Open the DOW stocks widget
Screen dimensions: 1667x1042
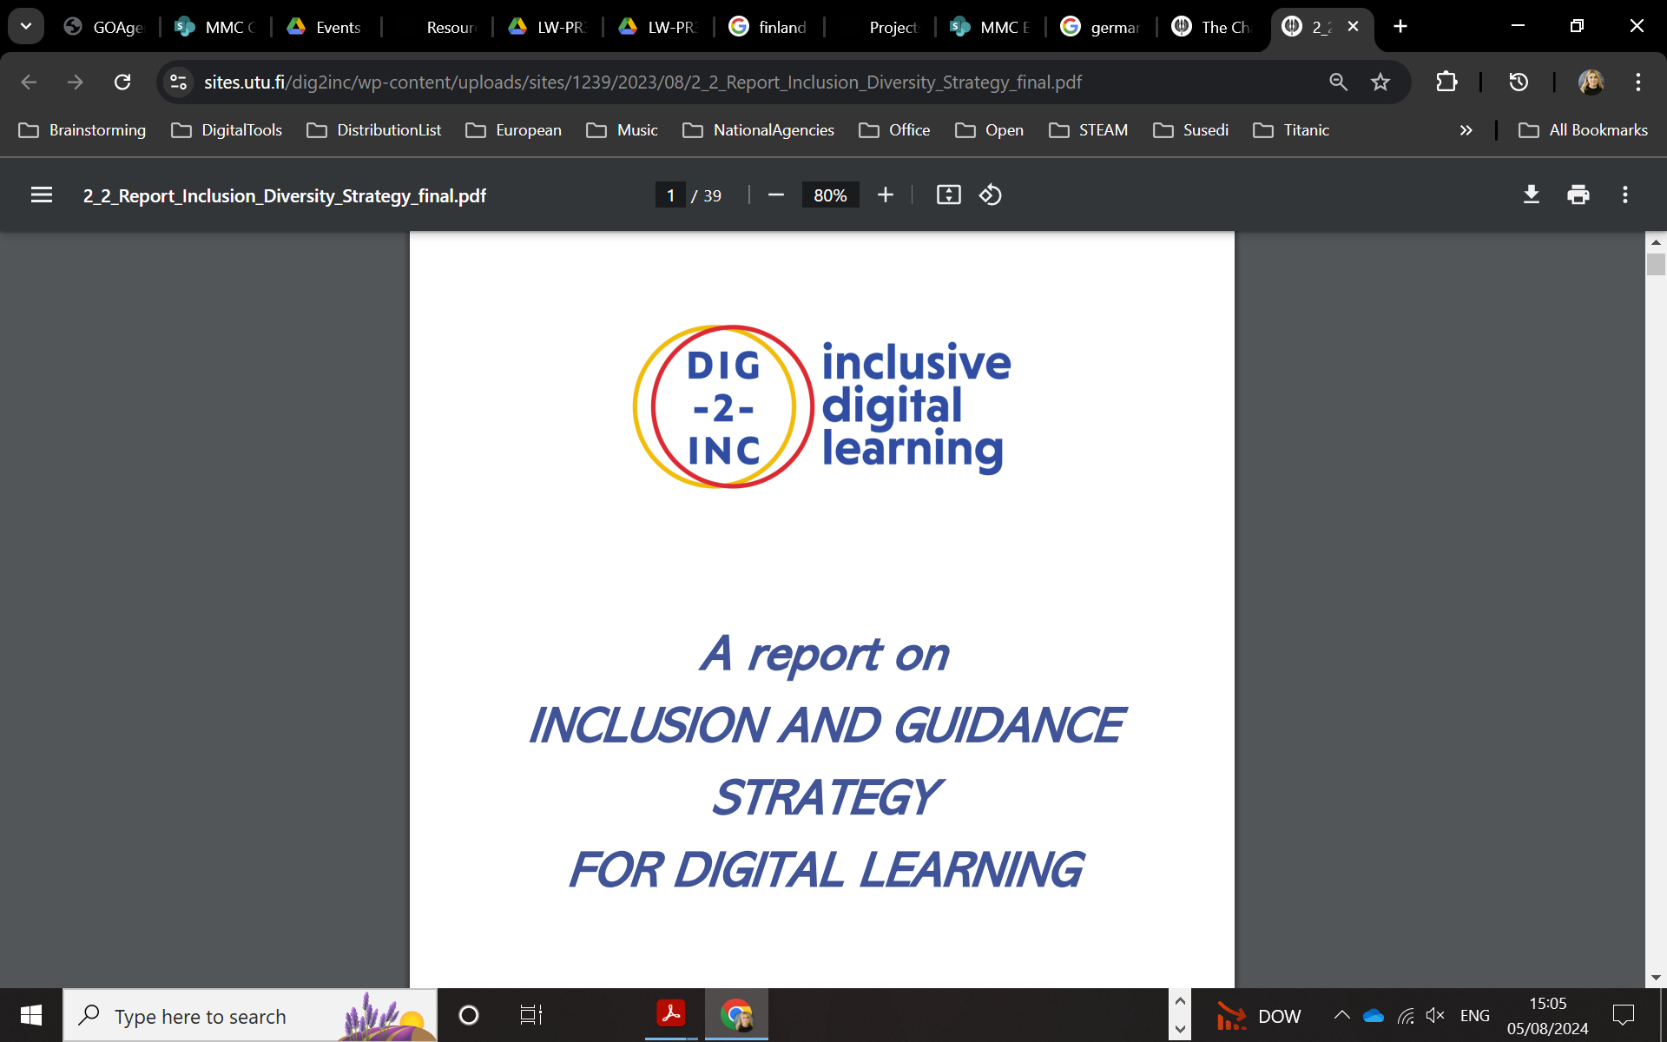point(1258,1015)
